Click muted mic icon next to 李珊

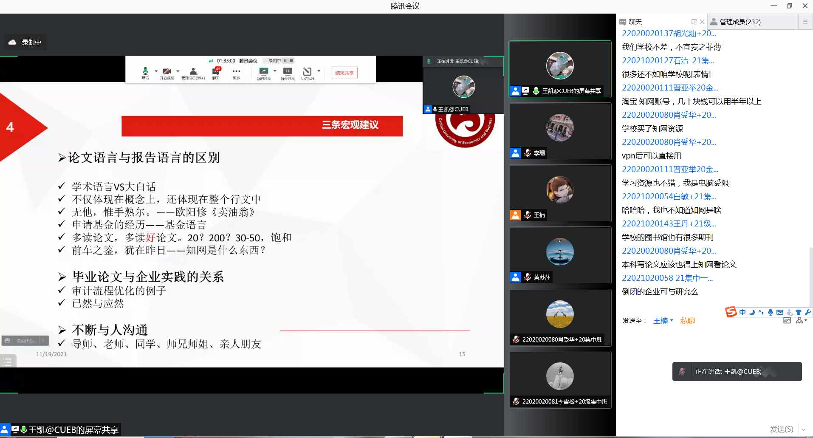[527, 153]
